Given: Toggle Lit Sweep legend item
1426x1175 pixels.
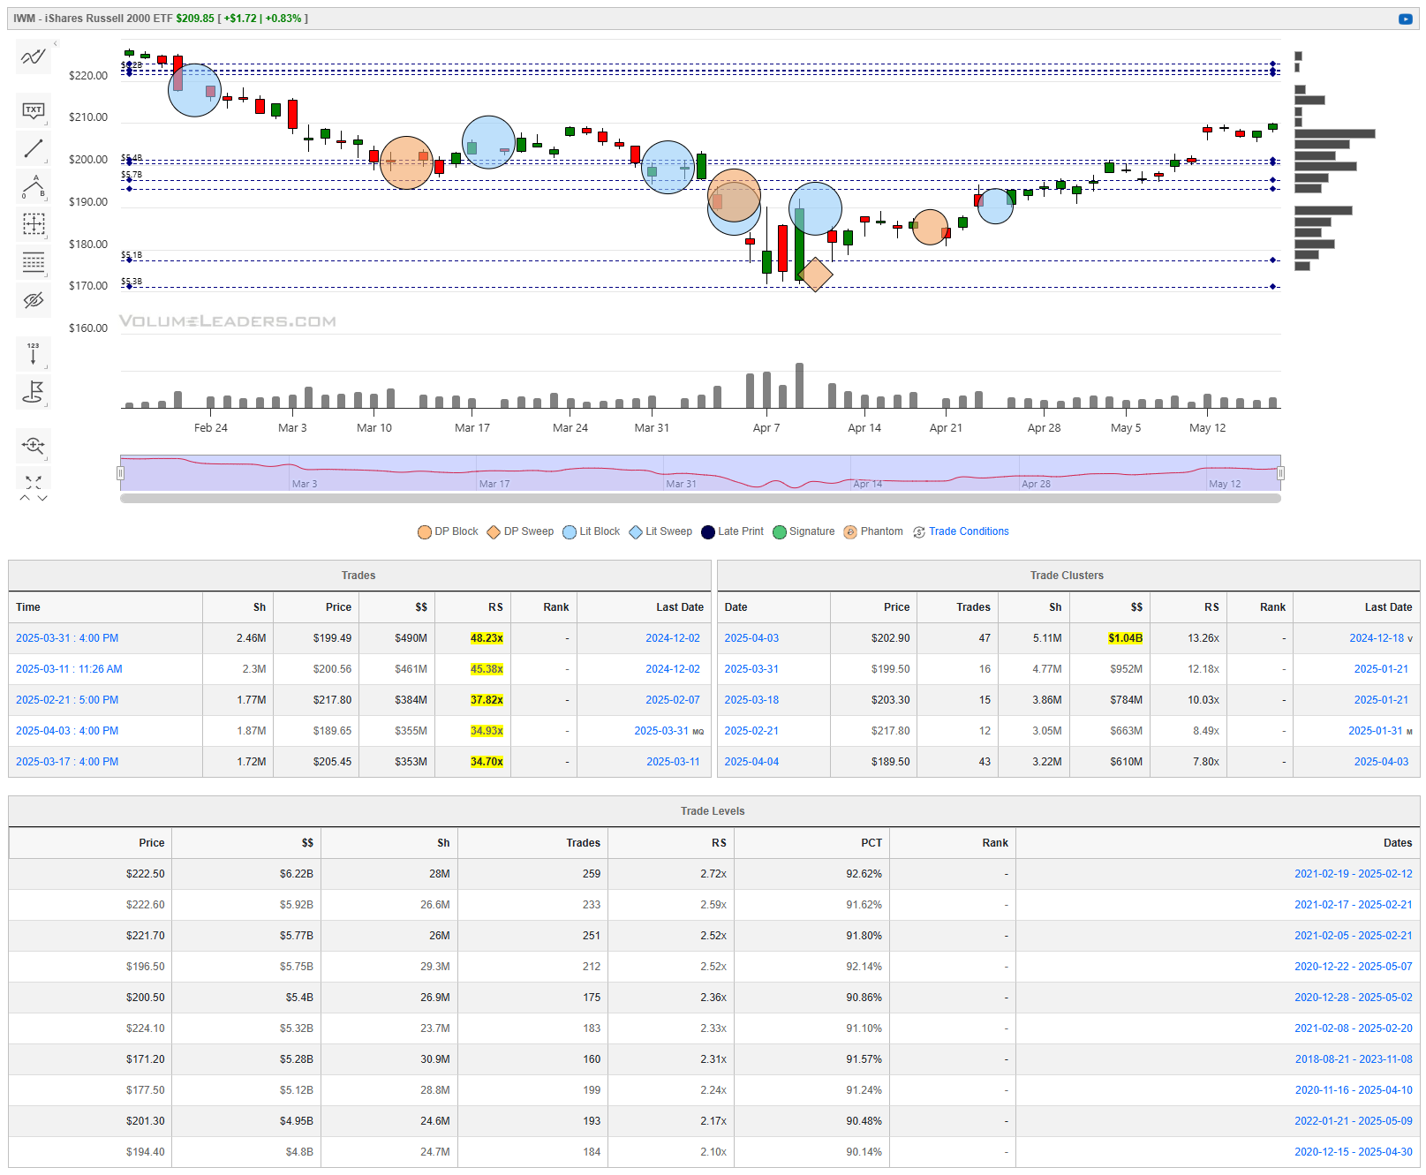Looking at the screenshot, I should point(660,531).
